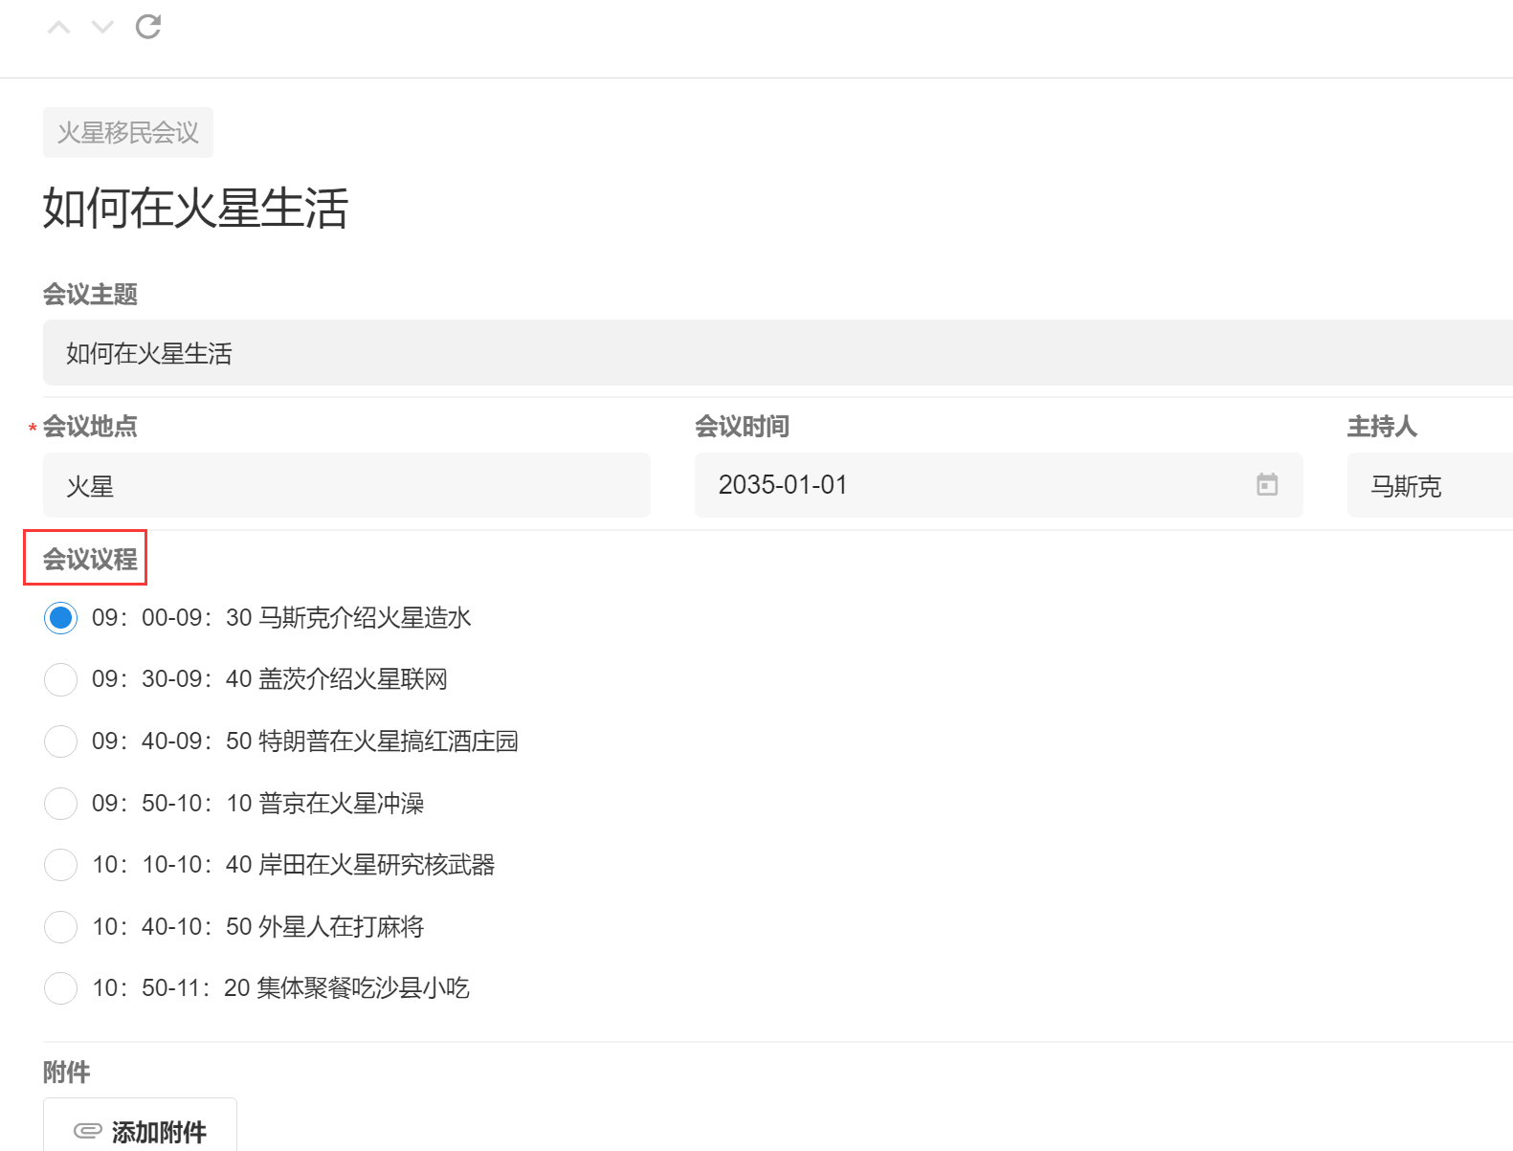
Task: Refresh the record with reload icon
Action: [x=148, y=27]
